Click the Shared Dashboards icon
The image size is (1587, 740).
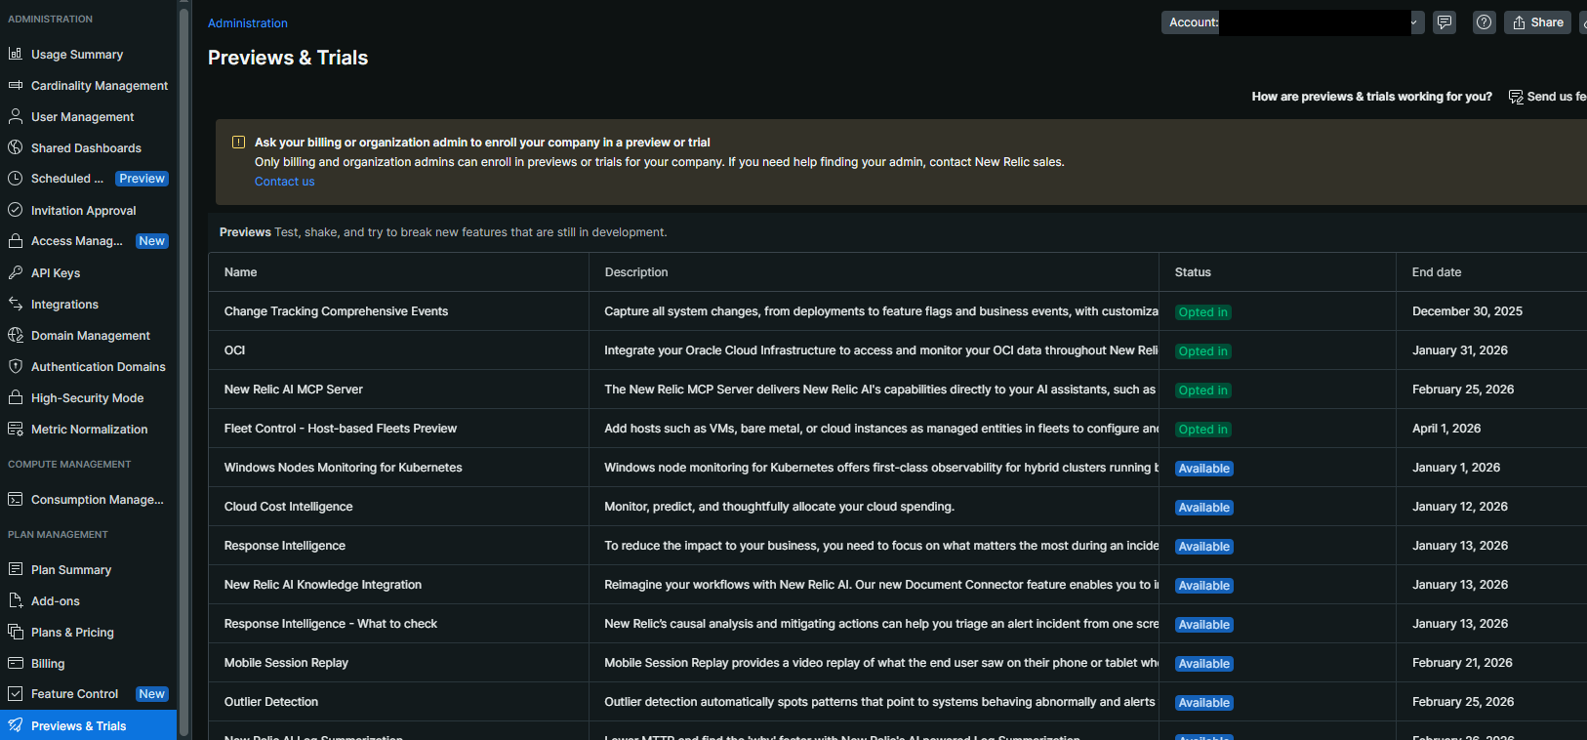coord(16,147)
